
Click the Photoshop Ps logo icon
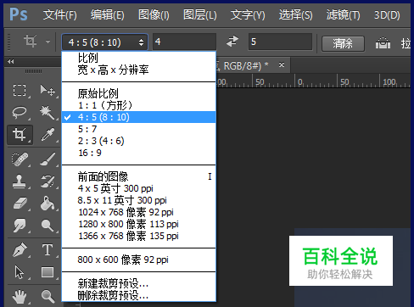coord(19,14)
